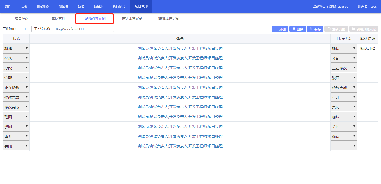
Task: Open the 缺陷 menu in top bar
Action: tap(81, 7)
